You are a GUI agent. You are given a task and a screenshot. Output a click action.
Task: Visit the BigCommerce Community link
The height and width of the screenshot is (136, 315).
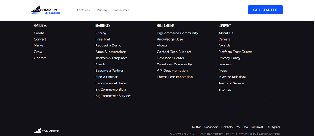pos(178,33)
